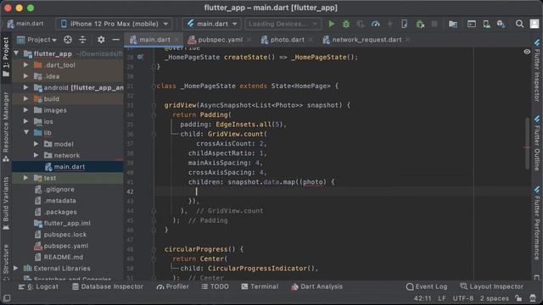Close the main.dart editor tab
Screen dimensions: 543x305
click(x=177, y=40)
